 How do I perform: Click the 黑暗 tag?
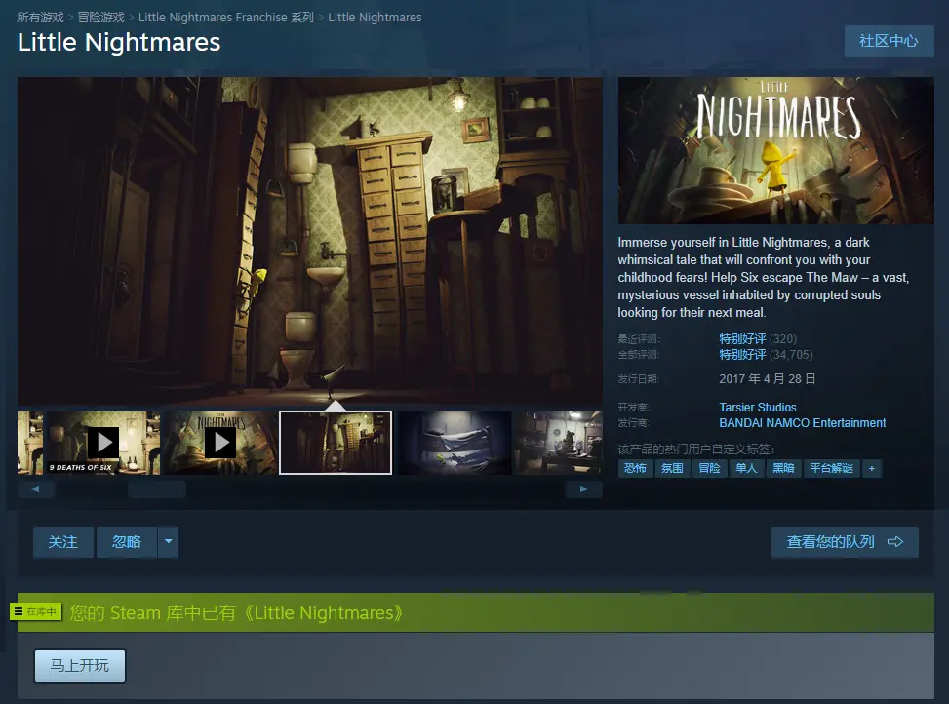click(783, 468)
